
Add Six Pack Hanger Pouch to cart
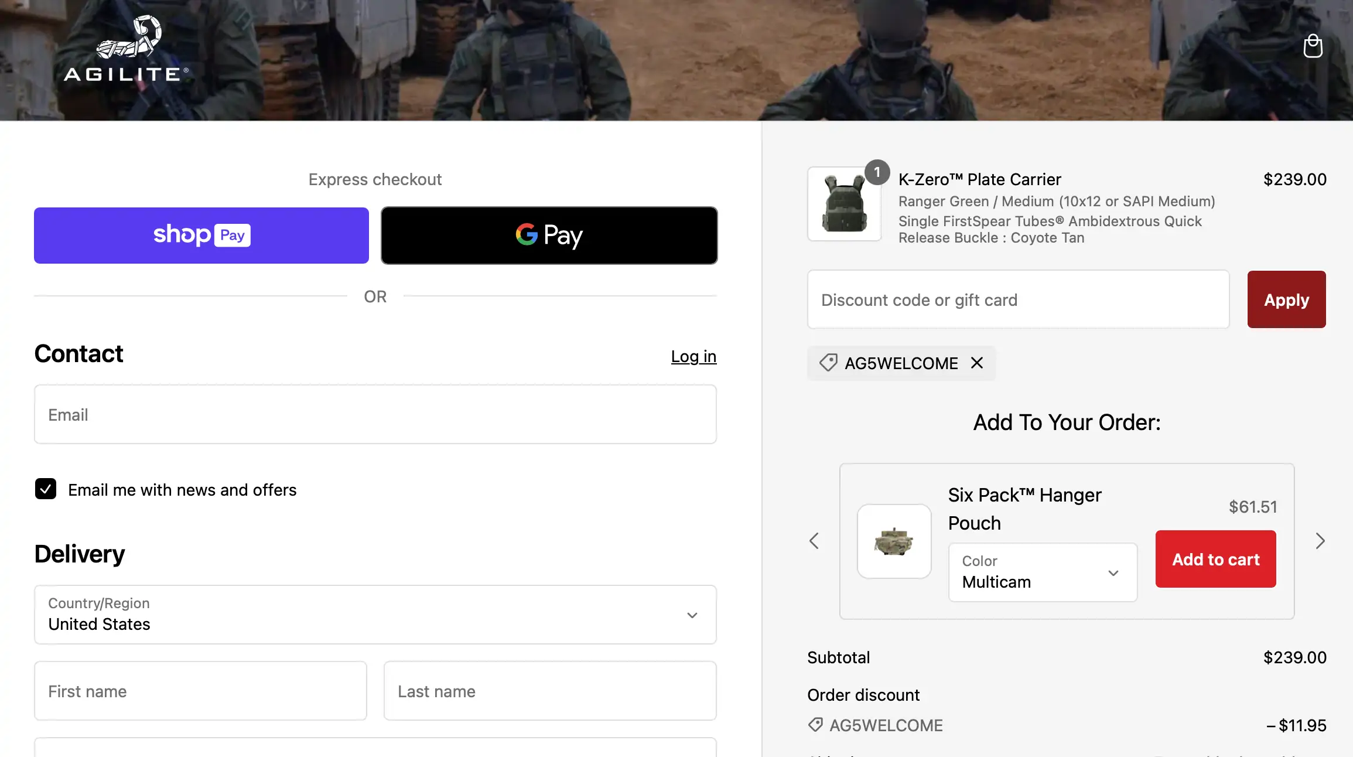pyautogui.click(x=1215, y=559)
